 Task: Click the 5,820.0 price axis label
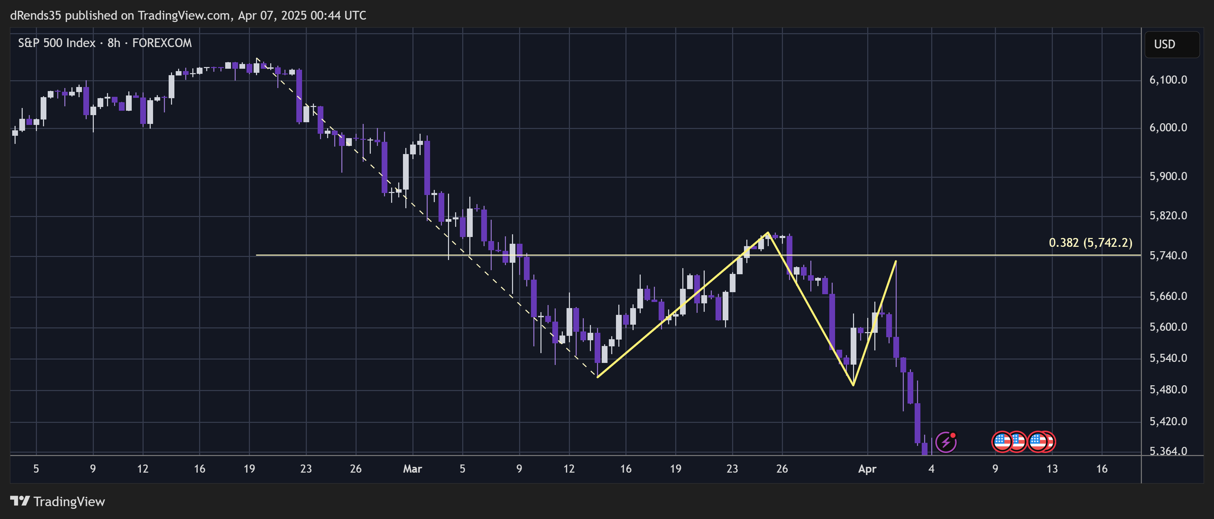click(1168, 215)
